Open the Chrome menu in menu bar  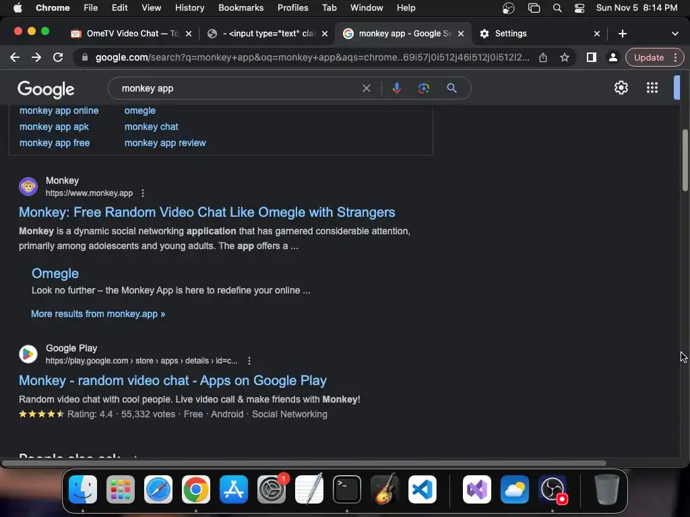pyautogui.click(x=53, y=8)
